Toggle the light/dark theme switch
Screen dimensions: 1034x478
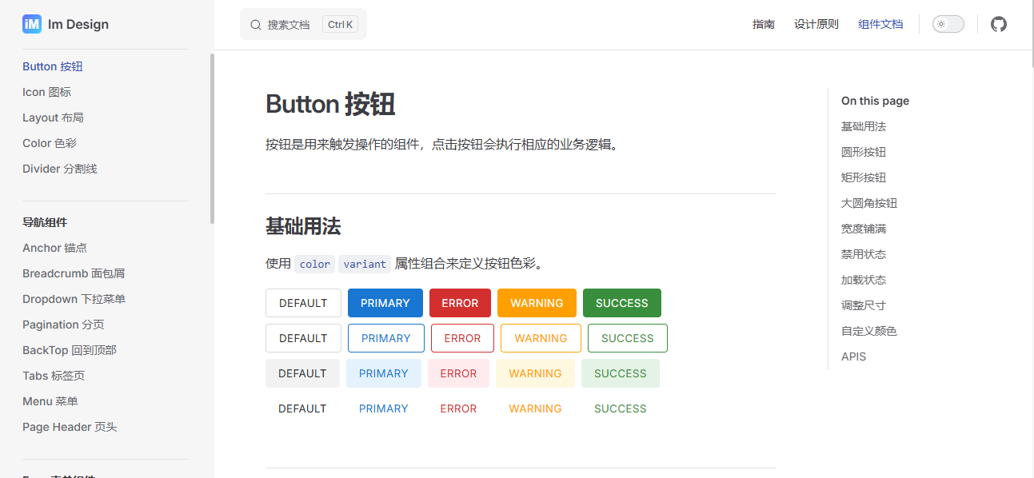click(948, 24)
